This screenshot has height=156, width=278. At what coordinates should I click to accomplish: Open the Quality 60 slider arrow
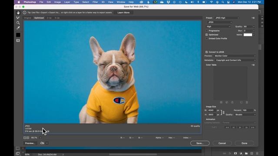point(254,26)
